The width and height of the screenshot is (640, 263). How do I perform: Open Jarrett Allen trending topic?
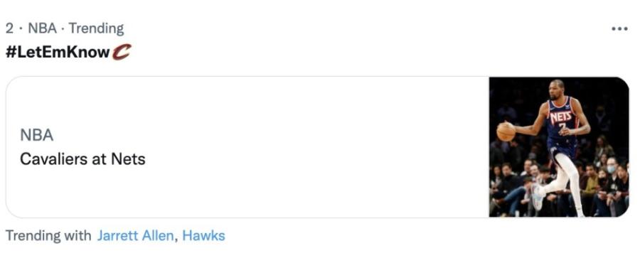(135, 236)
